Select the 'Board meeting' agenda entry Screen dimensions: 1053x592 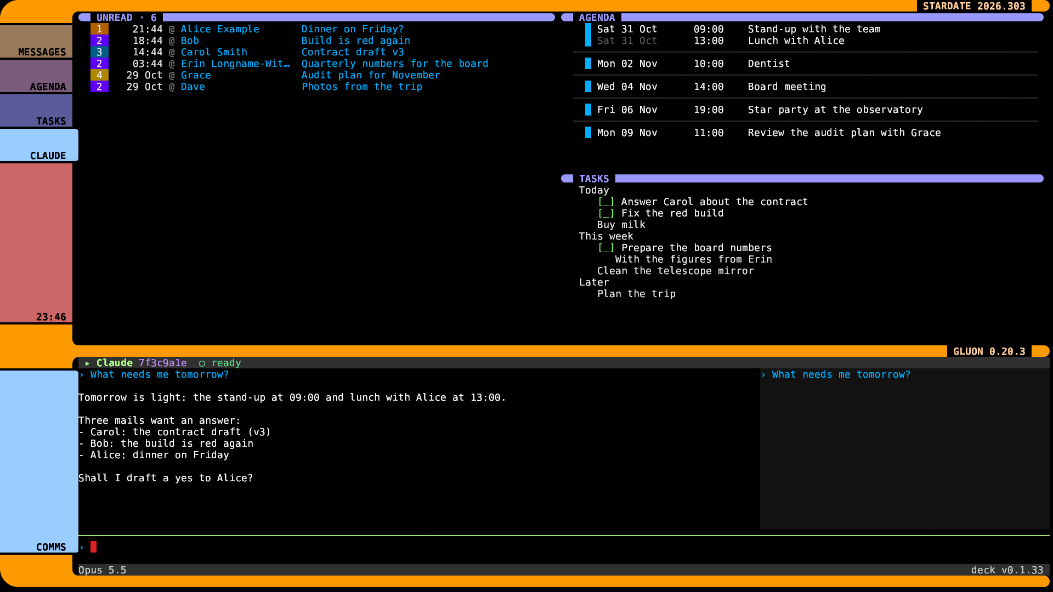pos(787,87)
